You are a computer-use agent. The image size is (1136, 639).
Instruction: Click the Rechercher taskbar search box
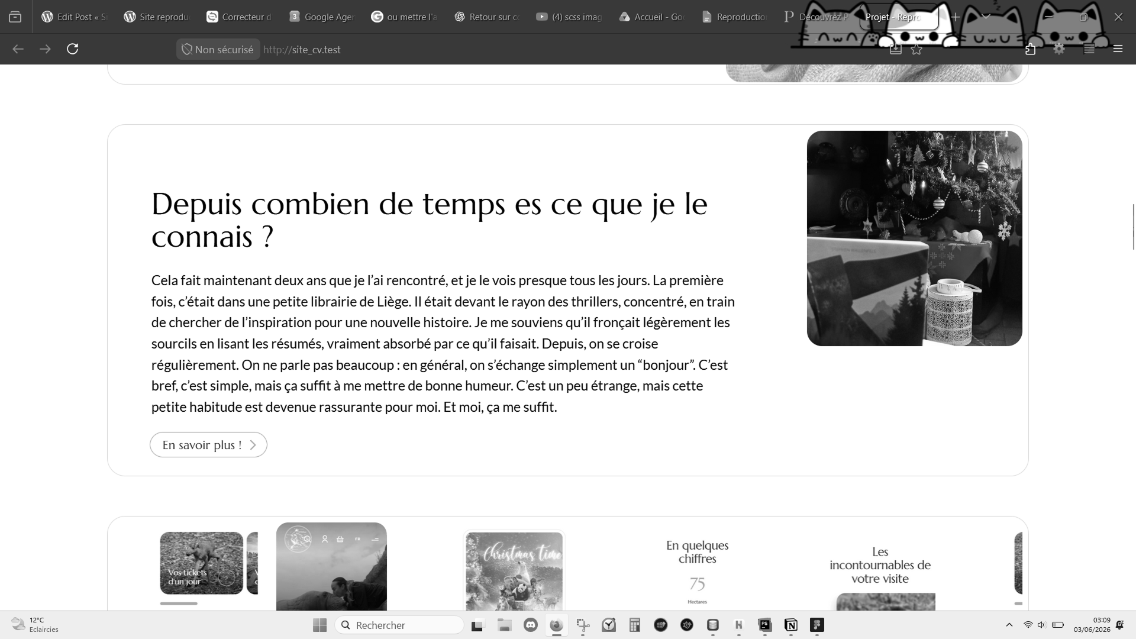click(x=399, y=625)
